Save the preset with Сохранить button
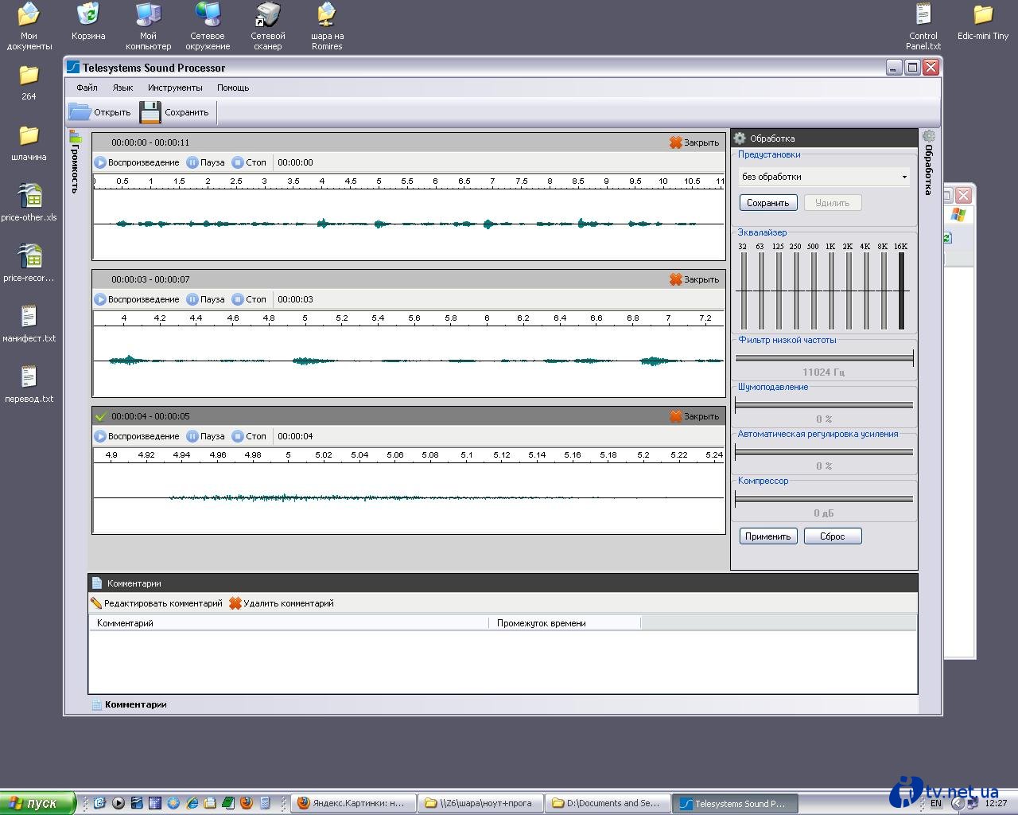The width and height of the screenshot is (1018, 815). (767, 203)
